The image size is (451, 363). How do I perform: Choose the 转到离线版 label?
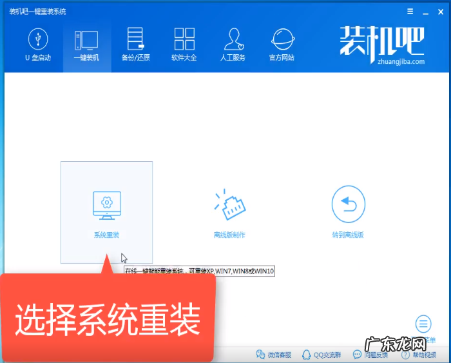point(348,235)
